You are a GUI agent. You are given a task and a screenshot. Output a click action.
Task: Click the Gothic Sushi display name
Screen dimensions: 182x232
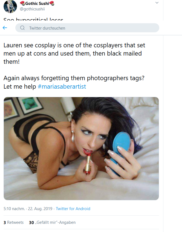(37, 3)
